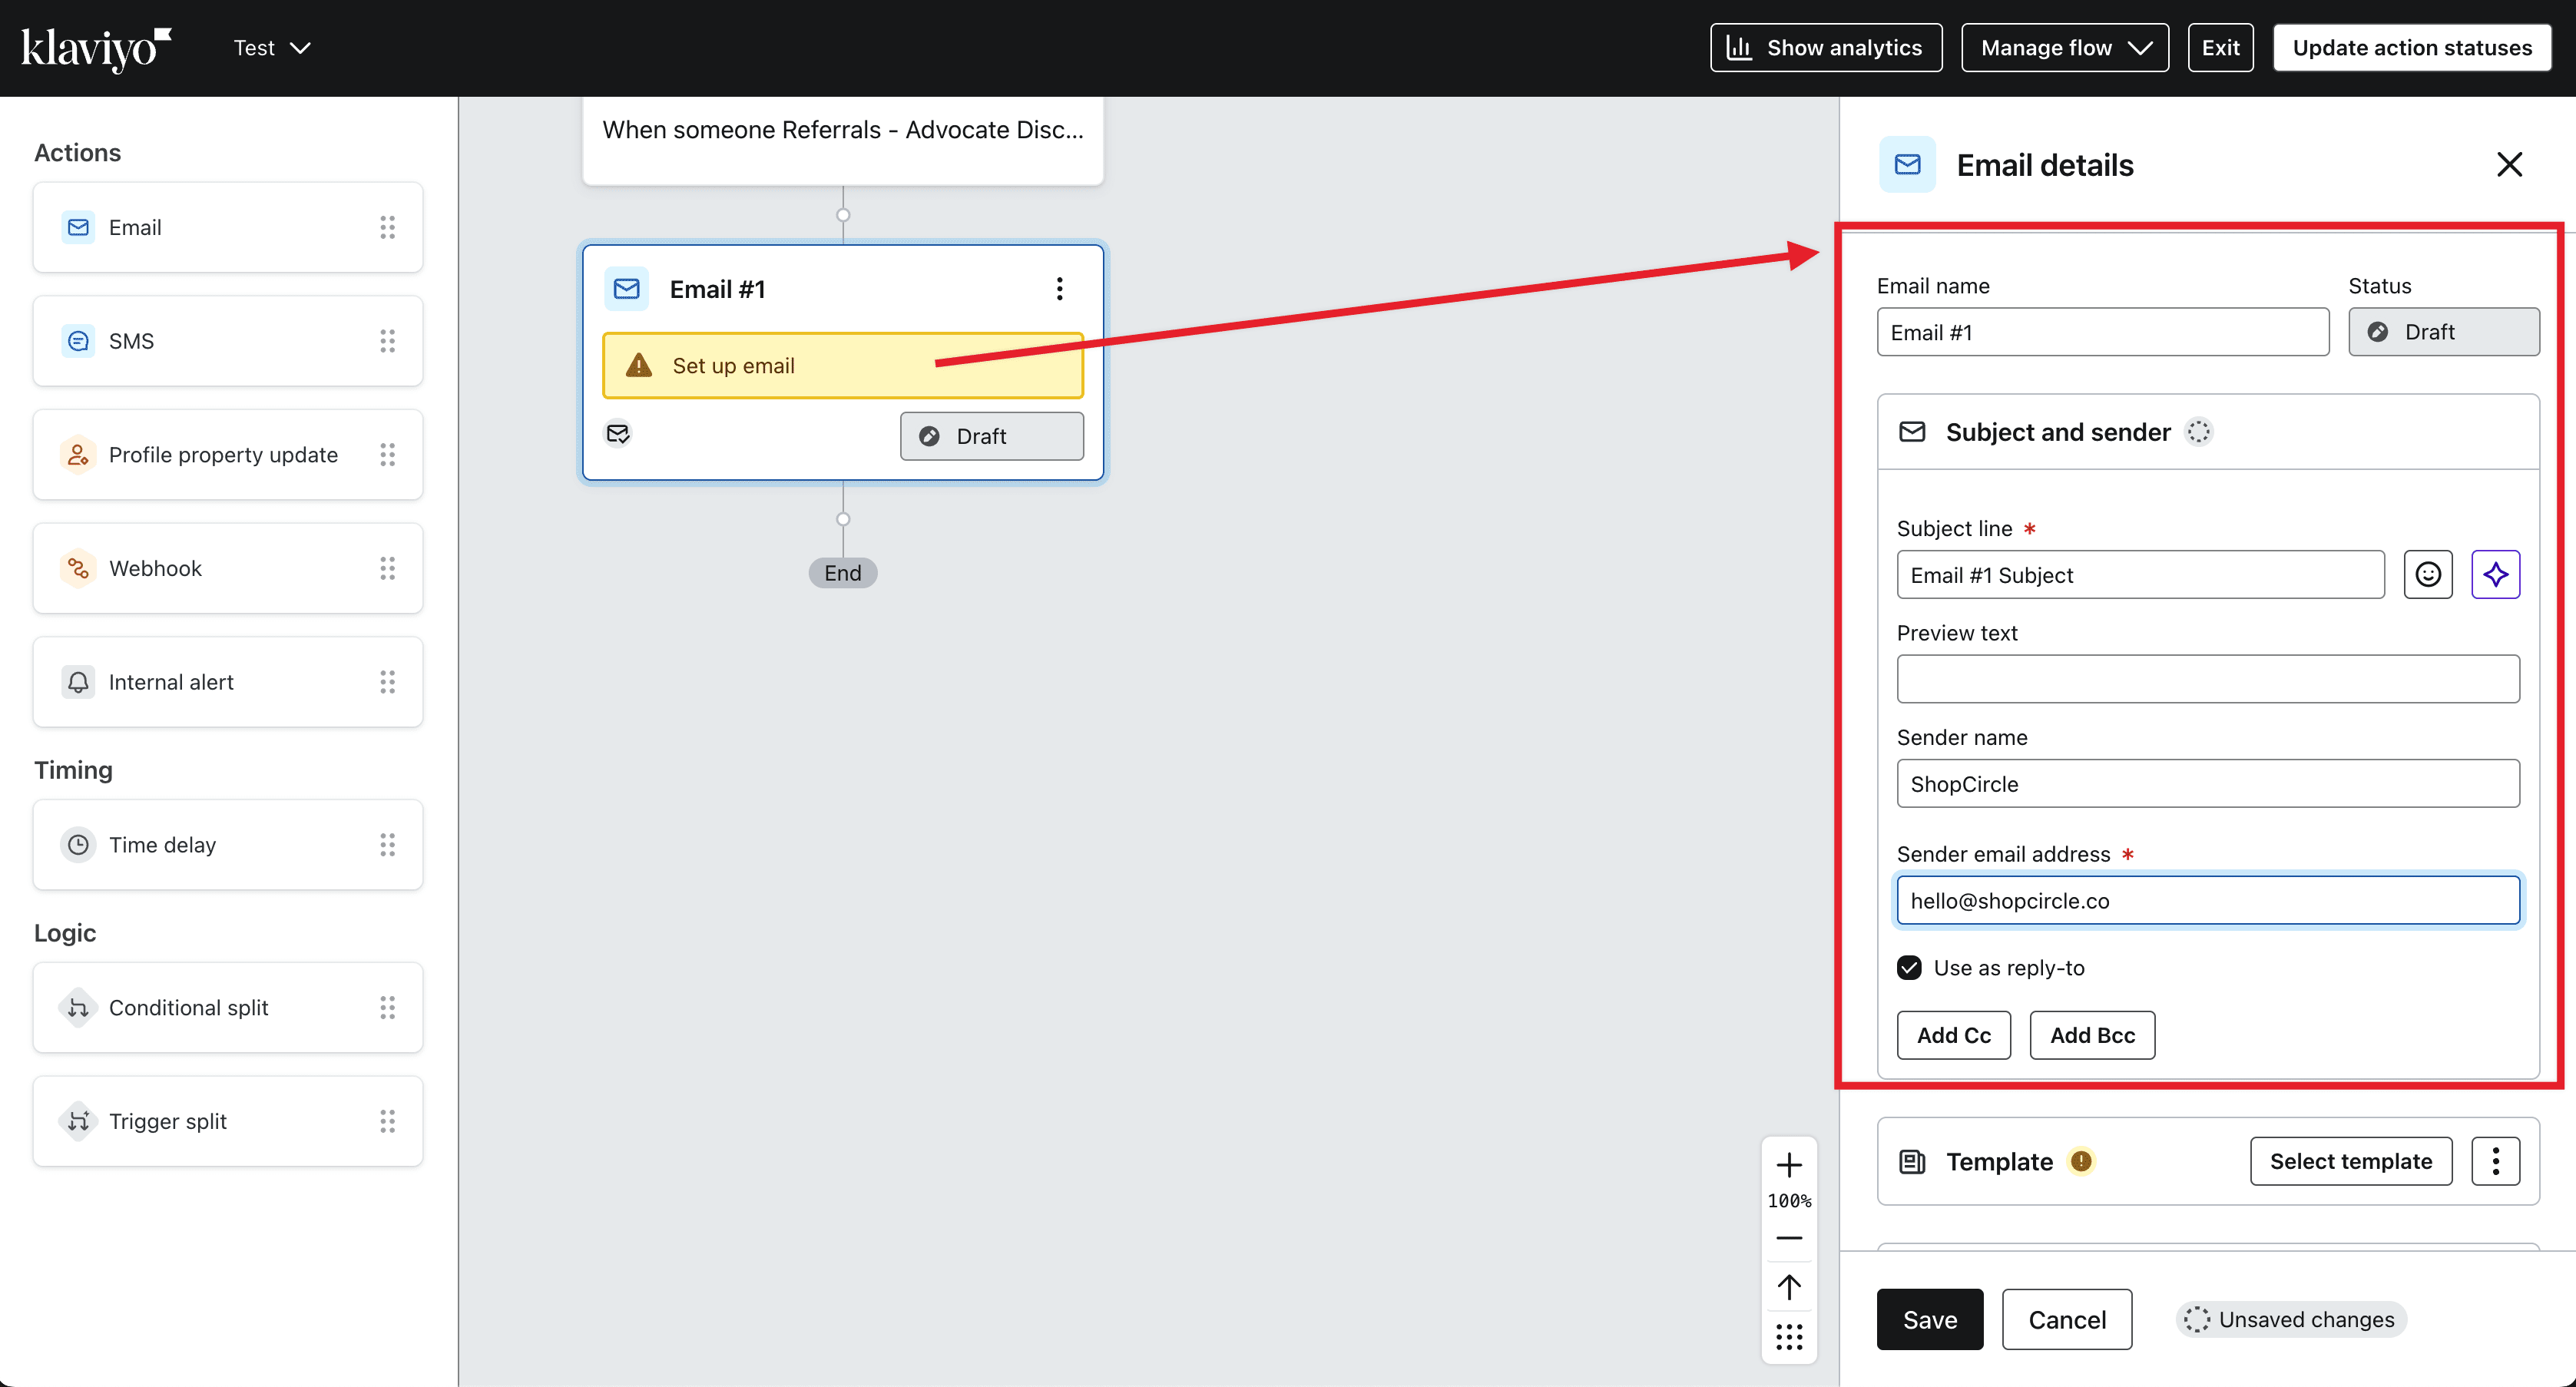Select the SMS action item
Image resolution: width=2576 pixels, height=1387 pixels.
pos(227,341)
